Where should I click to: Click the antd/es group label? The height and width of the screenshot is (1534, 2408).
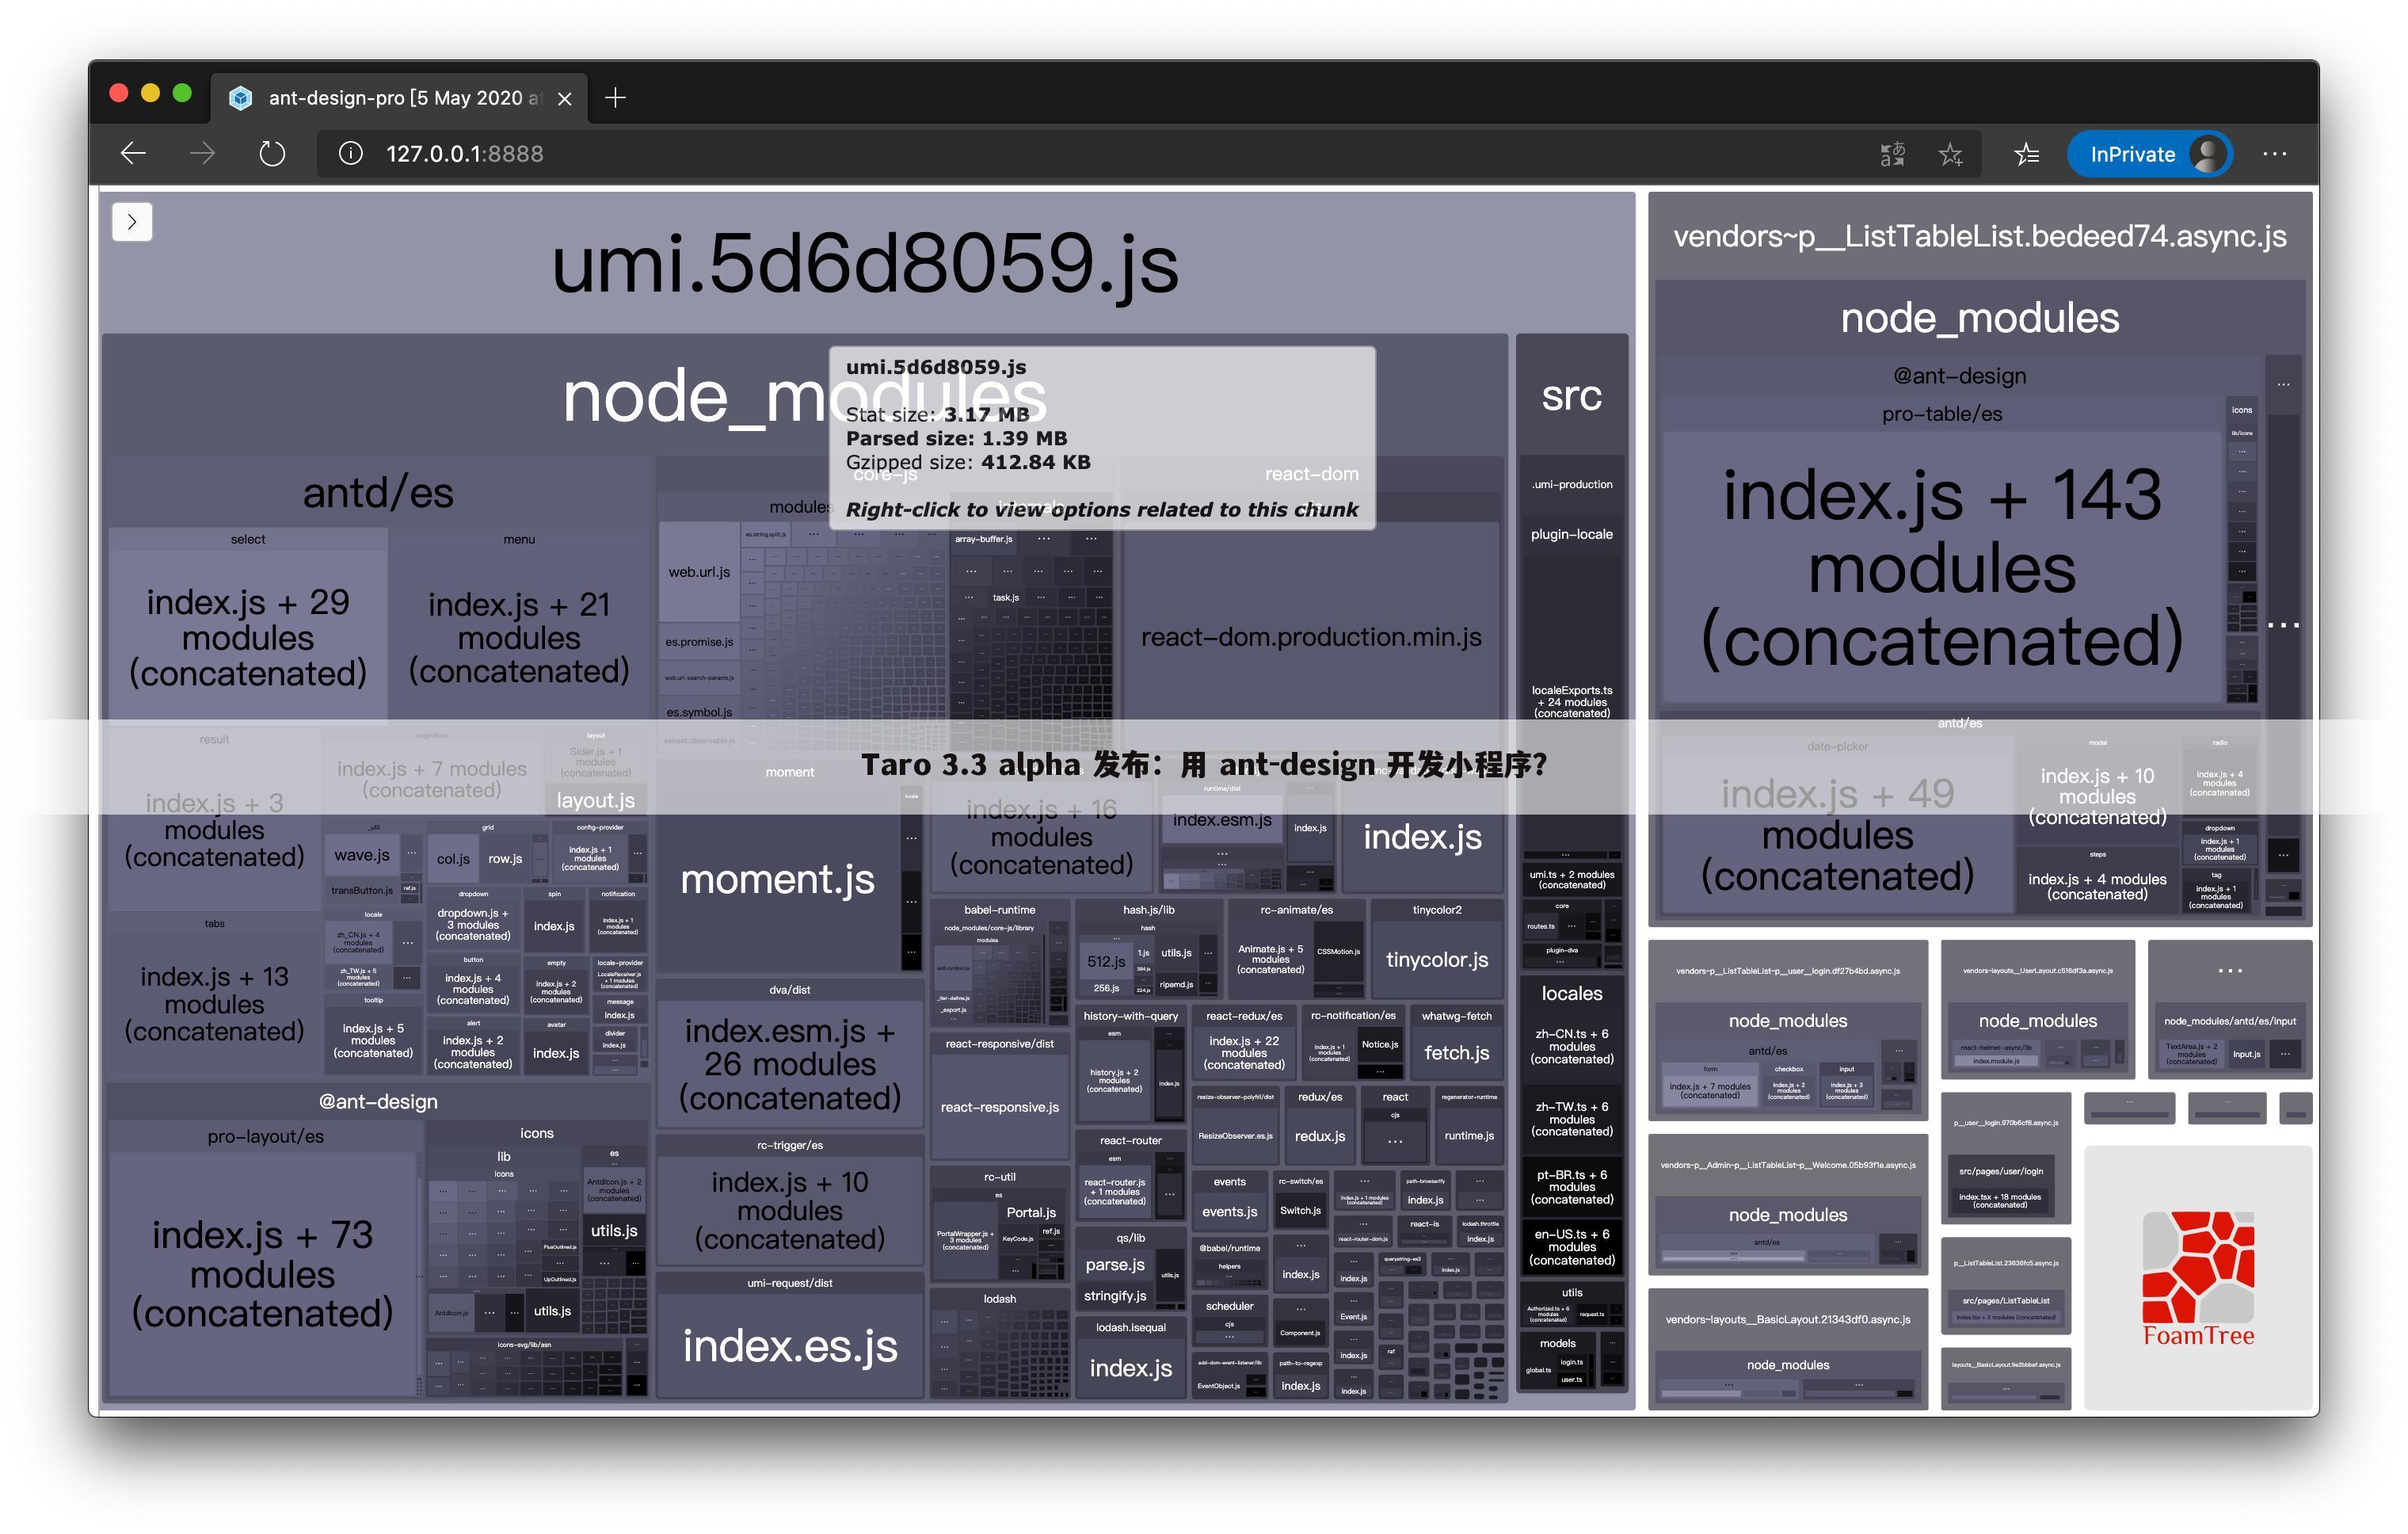point(378,493)
